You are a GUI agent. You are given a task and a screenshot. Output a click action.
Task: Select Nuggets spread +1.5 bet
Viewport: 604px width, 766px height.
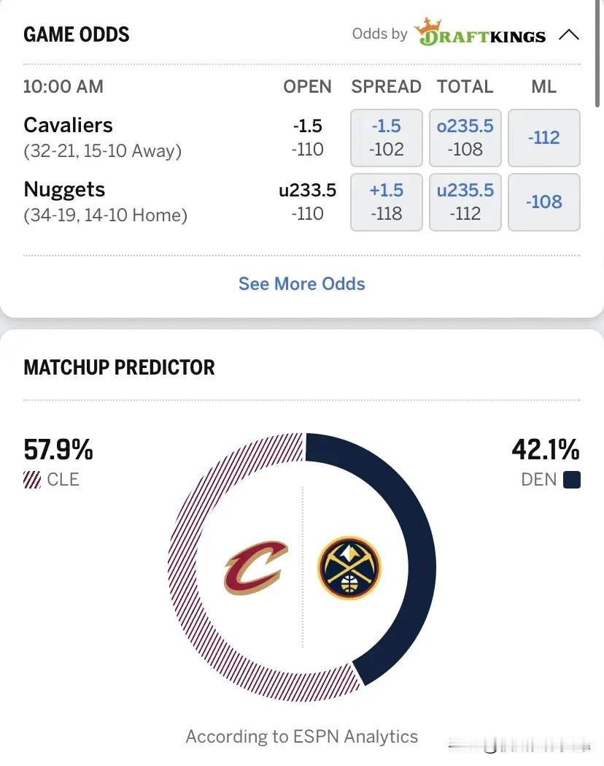tap(387, 202)
